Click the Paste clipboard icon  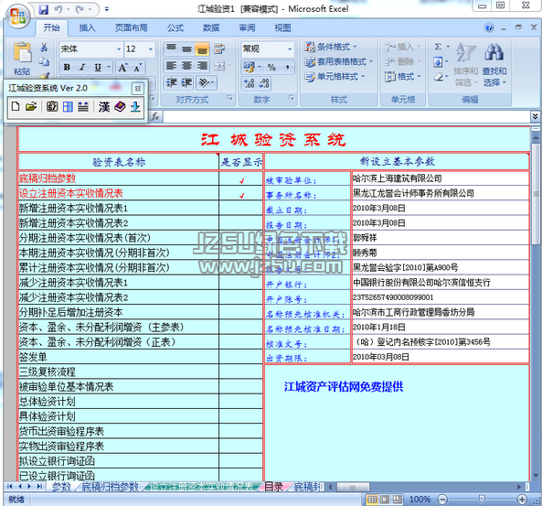(22, 52)
